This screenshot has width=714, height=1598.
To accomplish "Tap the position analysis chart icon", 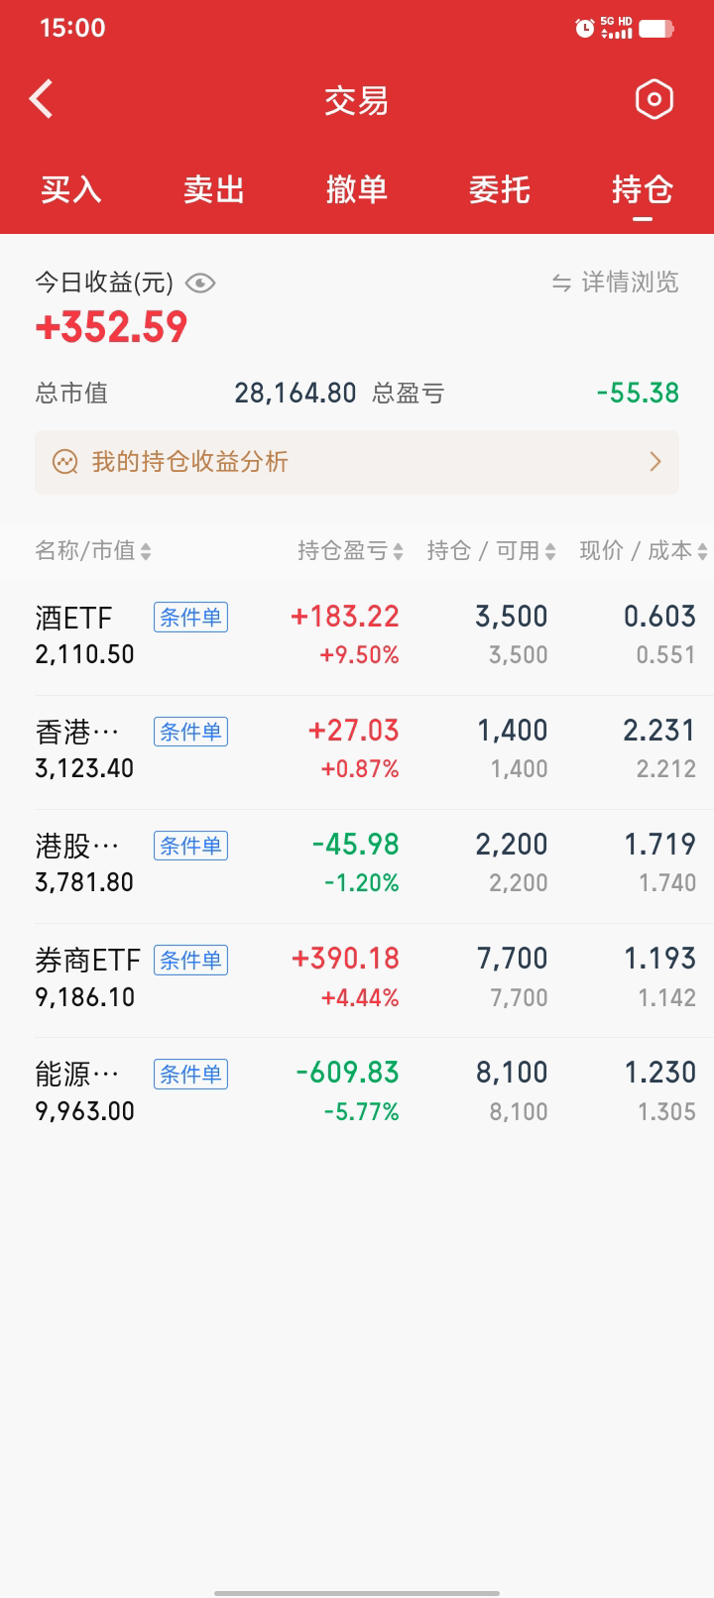I will 65,462.
